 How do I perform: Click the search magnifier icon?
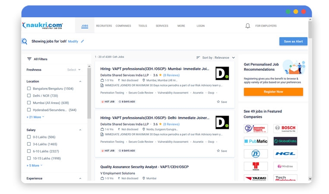(25, 41)
